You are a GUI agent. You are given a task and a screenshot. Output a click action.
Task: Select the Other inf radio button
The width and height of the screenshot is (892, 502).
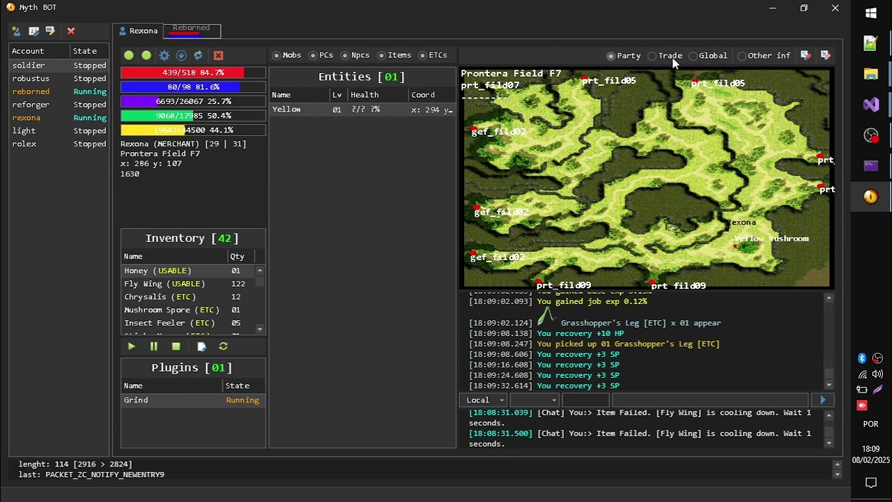pyautogui.click(x=764, y=56)
